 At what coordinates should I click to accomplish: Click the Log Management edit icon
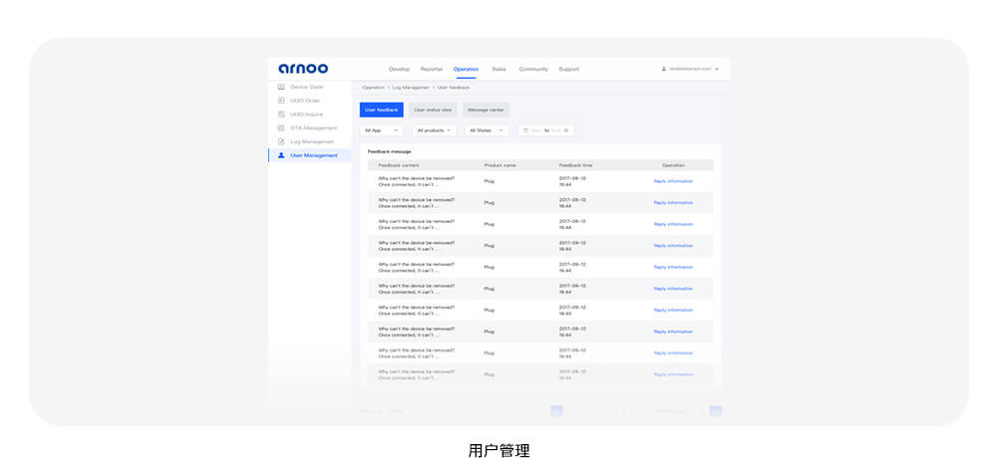tap(281, 141)
